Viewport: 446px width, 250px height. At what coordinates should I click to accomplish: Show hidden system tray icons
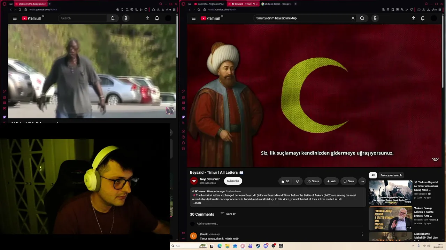point(413,246)
